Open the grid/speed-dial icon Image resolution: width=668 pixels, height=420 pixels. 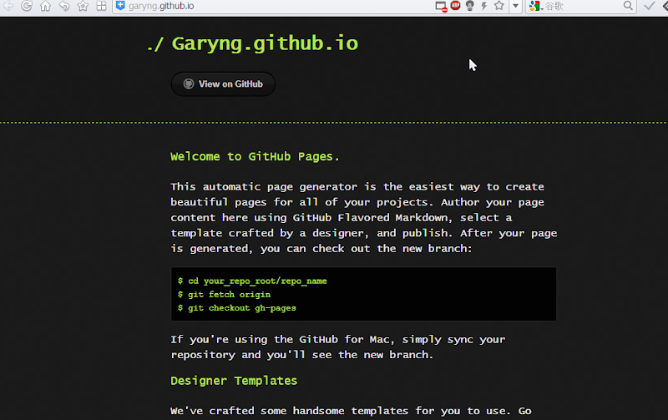(x=101, y=6)
